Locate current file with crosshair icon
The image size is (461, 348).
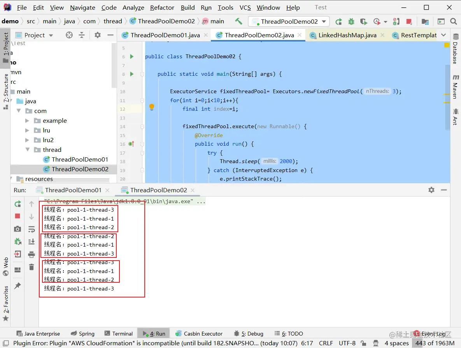coord(69,35)
